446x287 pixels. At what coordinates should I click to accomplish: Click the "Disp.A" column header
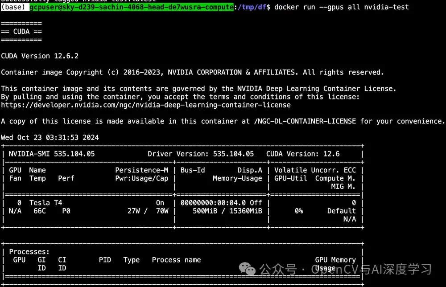250,170
